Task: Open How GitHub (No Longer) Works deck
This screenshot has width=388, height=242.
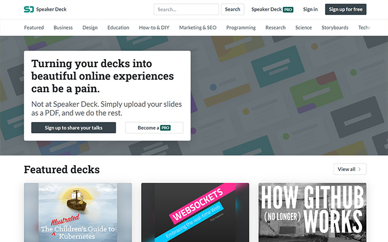Action: [x=313, y=212]
